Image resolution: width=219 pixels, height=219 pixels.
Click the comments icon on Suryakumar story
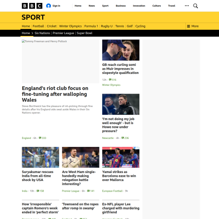(38, 191)
